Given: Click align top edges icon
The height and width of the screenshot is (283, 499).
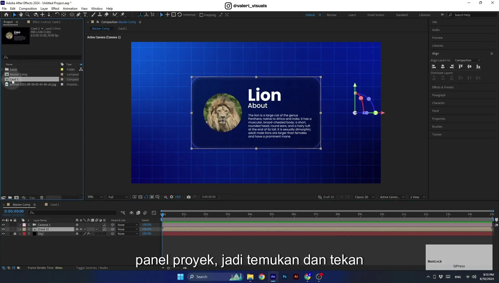Looking at the screenshot, I should [x=460, y=67].
